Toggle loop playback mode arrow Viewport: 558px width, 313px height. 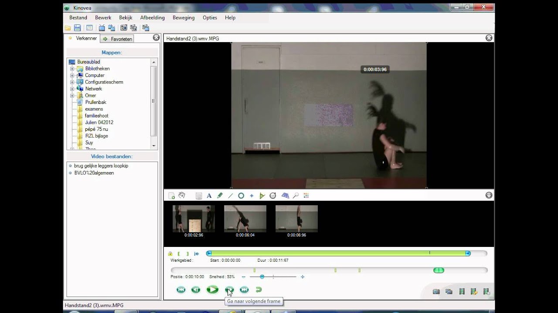coord(259,290)
